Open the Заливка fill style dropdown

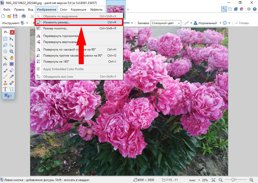(166, 23)
